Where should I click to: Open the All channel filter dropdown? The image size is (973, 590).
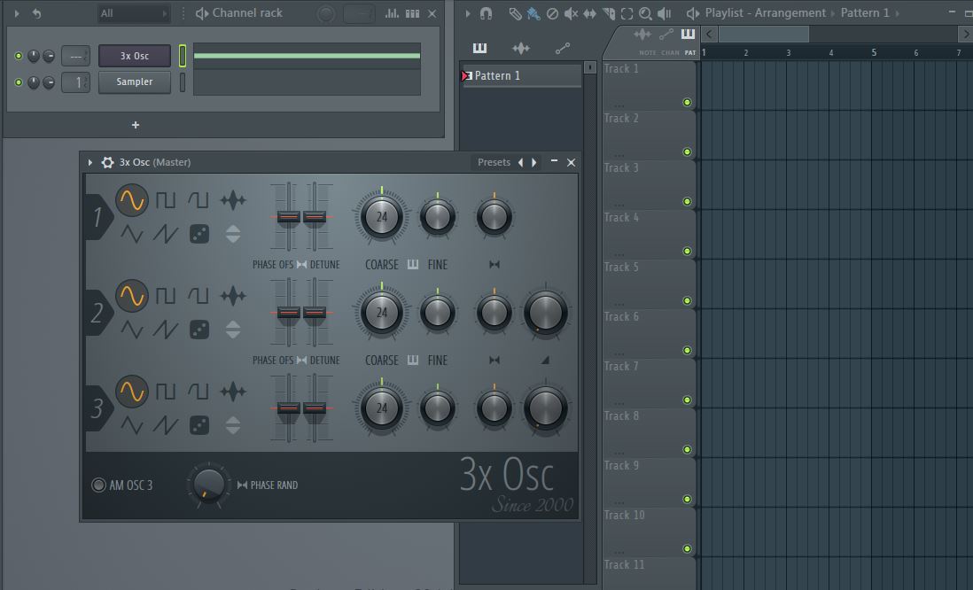click(134, 13)
